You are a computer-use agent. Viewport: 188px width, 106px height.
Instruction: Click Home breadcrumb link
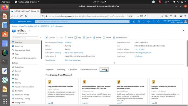pyautogui.click(x=14, y=26)
